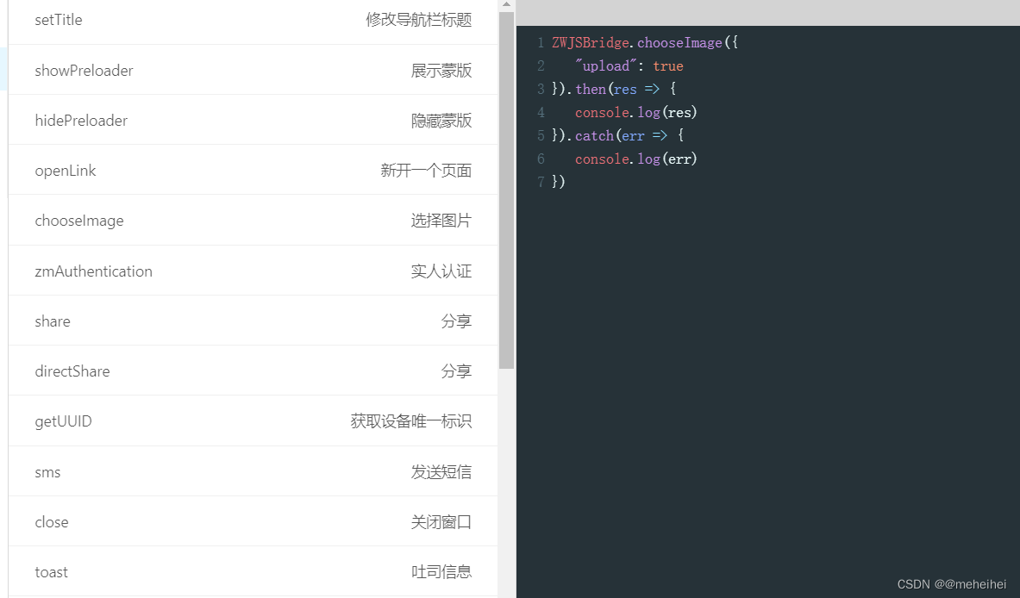Click the 修改导航栏标题 description text
This screenshot has width=1020, height=598.
[x=419, y=20]
